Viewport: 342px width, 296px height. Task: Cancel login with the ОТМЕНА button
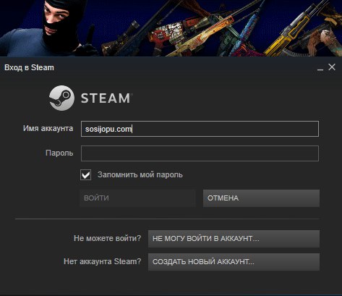[x=261, y=198]
